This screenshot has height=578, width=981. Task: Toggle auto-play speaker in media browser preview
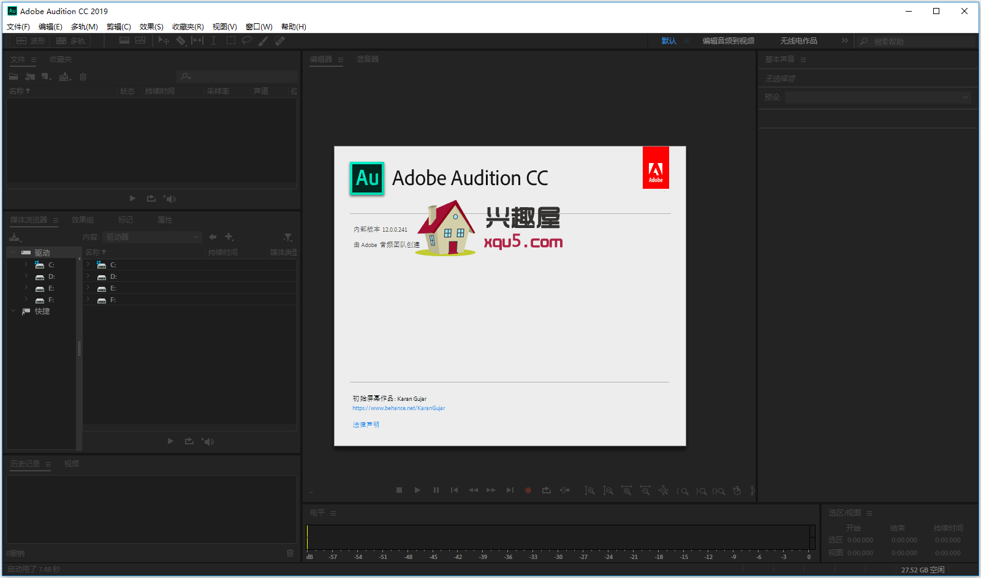[x=208, y=441]
